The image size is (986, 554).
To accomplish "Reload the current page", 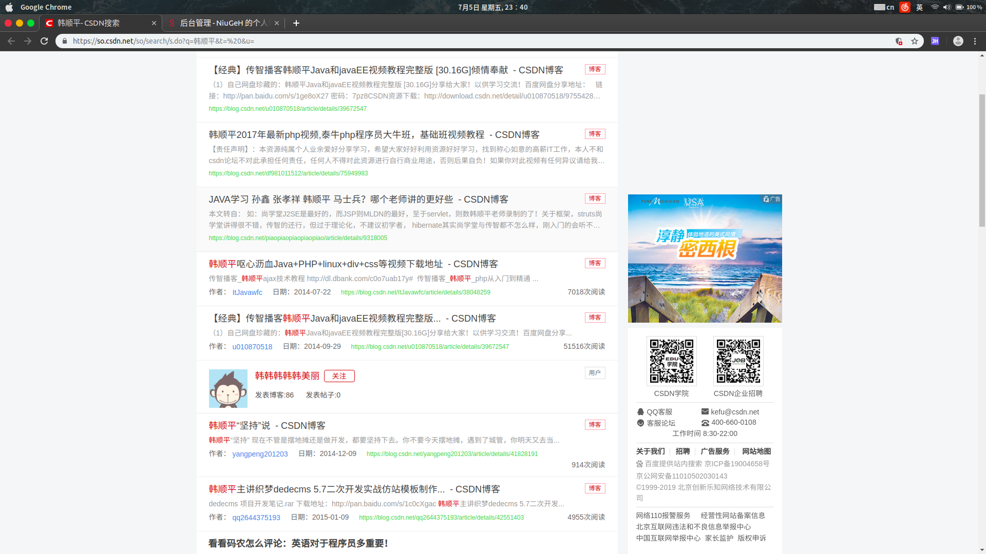I will pyautogui.click(x=44, y=41).
